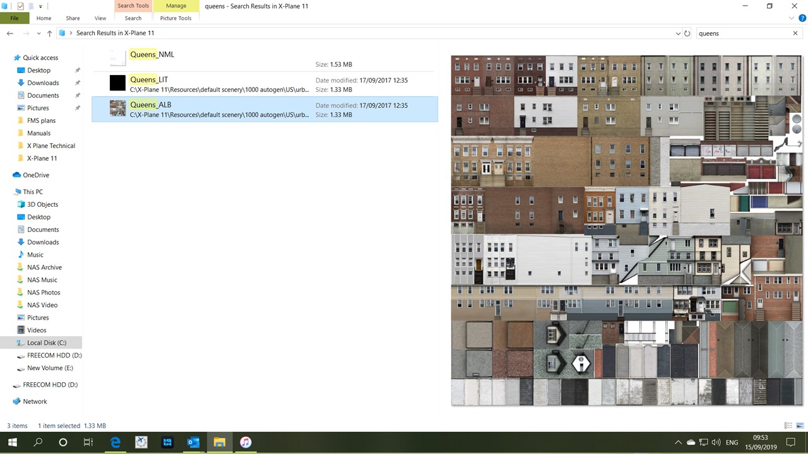808x454 pixels.
Task: Click the address bar path
Action: [116, 33]
